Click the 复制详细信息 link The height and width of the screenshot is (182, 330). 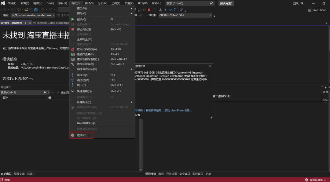click(x=154, y=110)
